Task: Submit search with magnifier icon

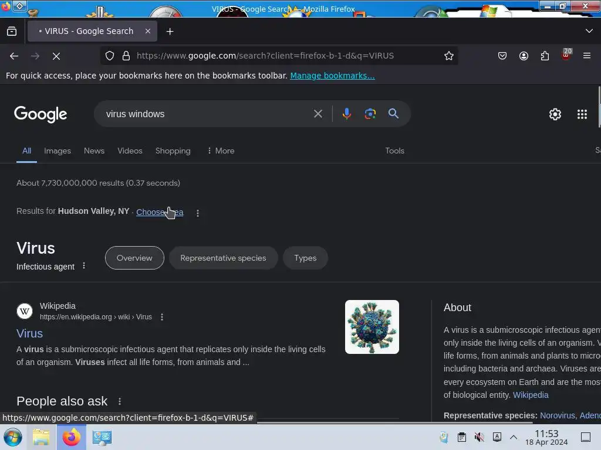Action: click(393, 114)
